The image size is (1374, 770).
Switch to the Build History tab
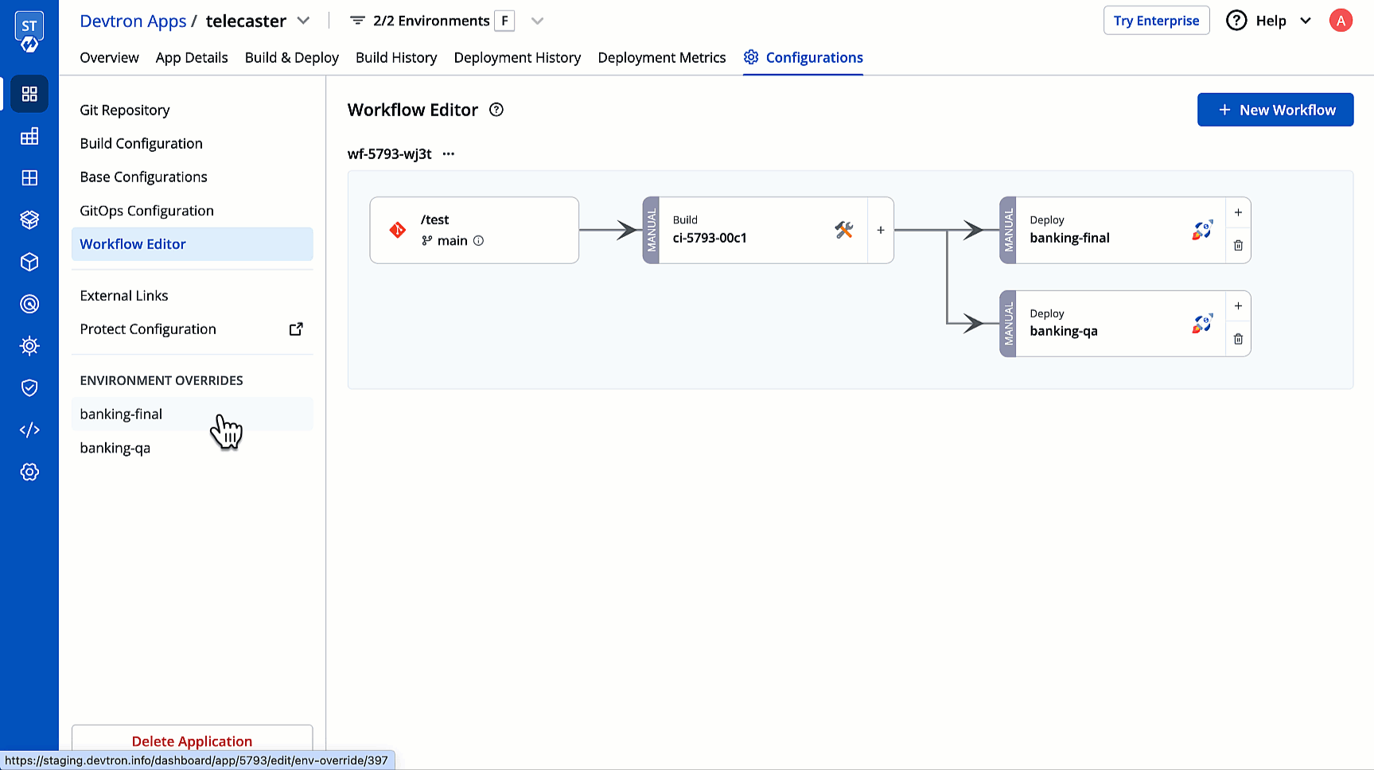pos(395,57)
